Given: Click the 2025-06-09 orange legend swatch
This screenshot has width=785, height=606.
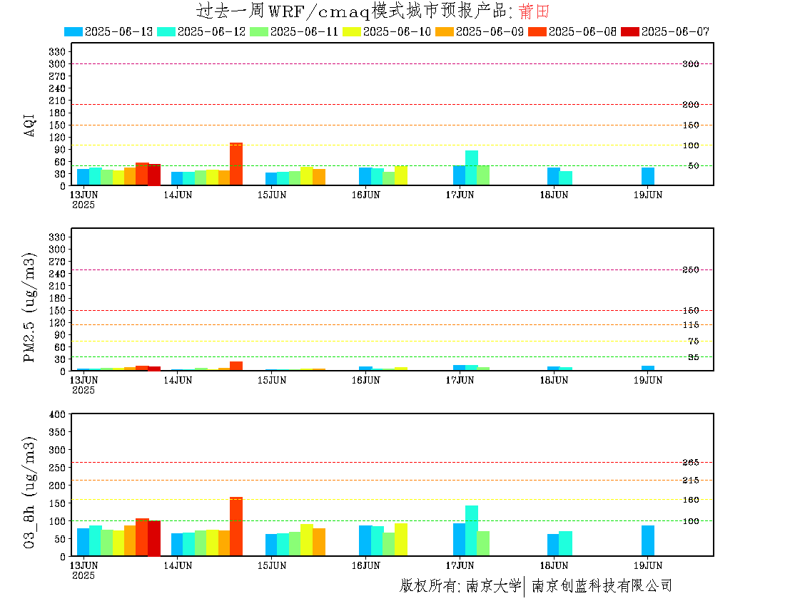Looking at the screenshot, I should pos(445,31).
